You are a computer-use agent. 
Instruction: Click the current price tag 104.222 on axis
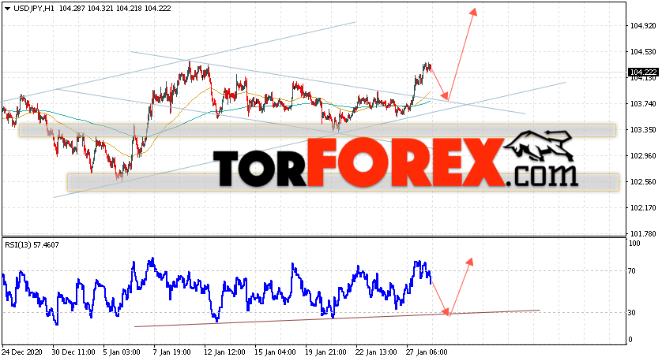coord(643,72)
